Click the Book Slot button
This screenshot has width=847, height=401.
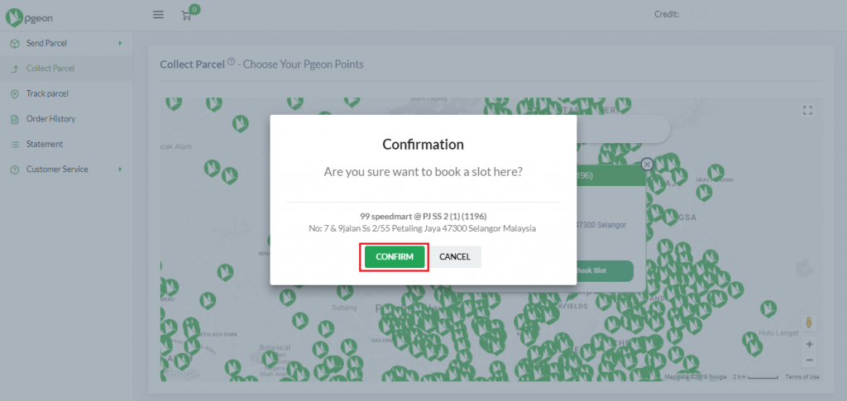coord(591,270)
